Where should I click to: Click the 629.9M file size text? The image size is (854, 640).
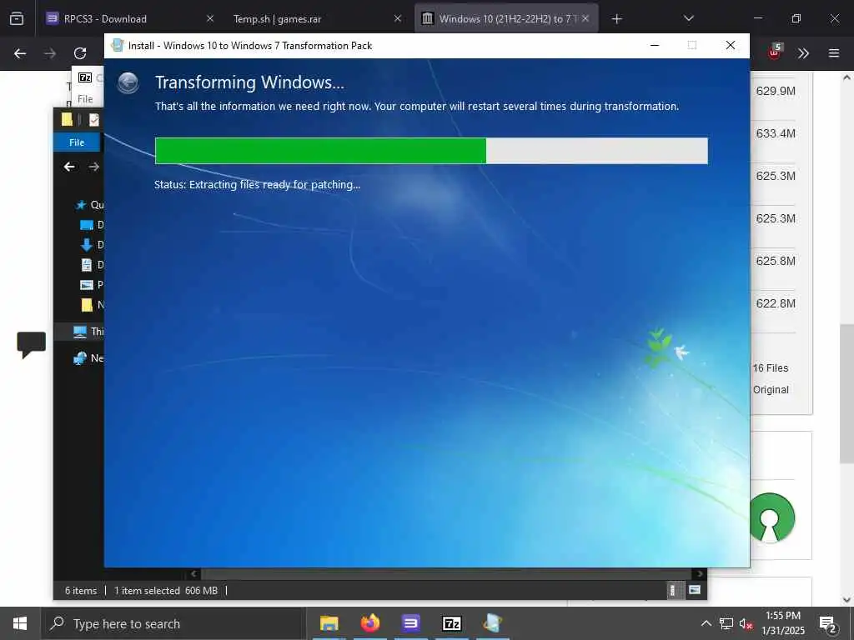coord(776,91)
